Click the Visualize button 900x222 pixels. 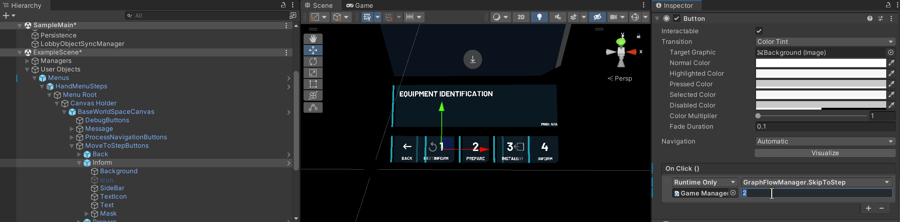[x=825, y=153]
